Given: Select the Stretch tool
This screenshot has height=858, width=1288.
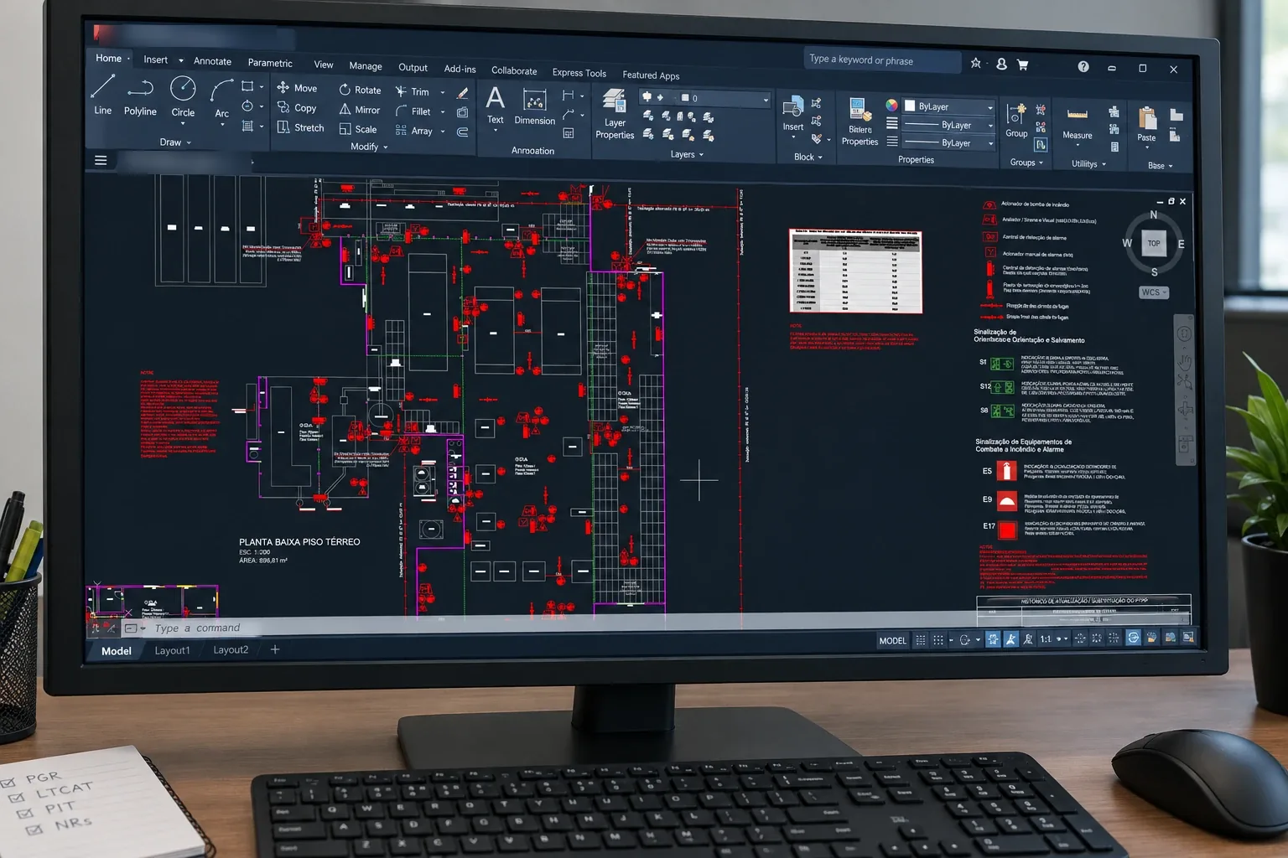Looking at the screenshot, I should point(300,127).
